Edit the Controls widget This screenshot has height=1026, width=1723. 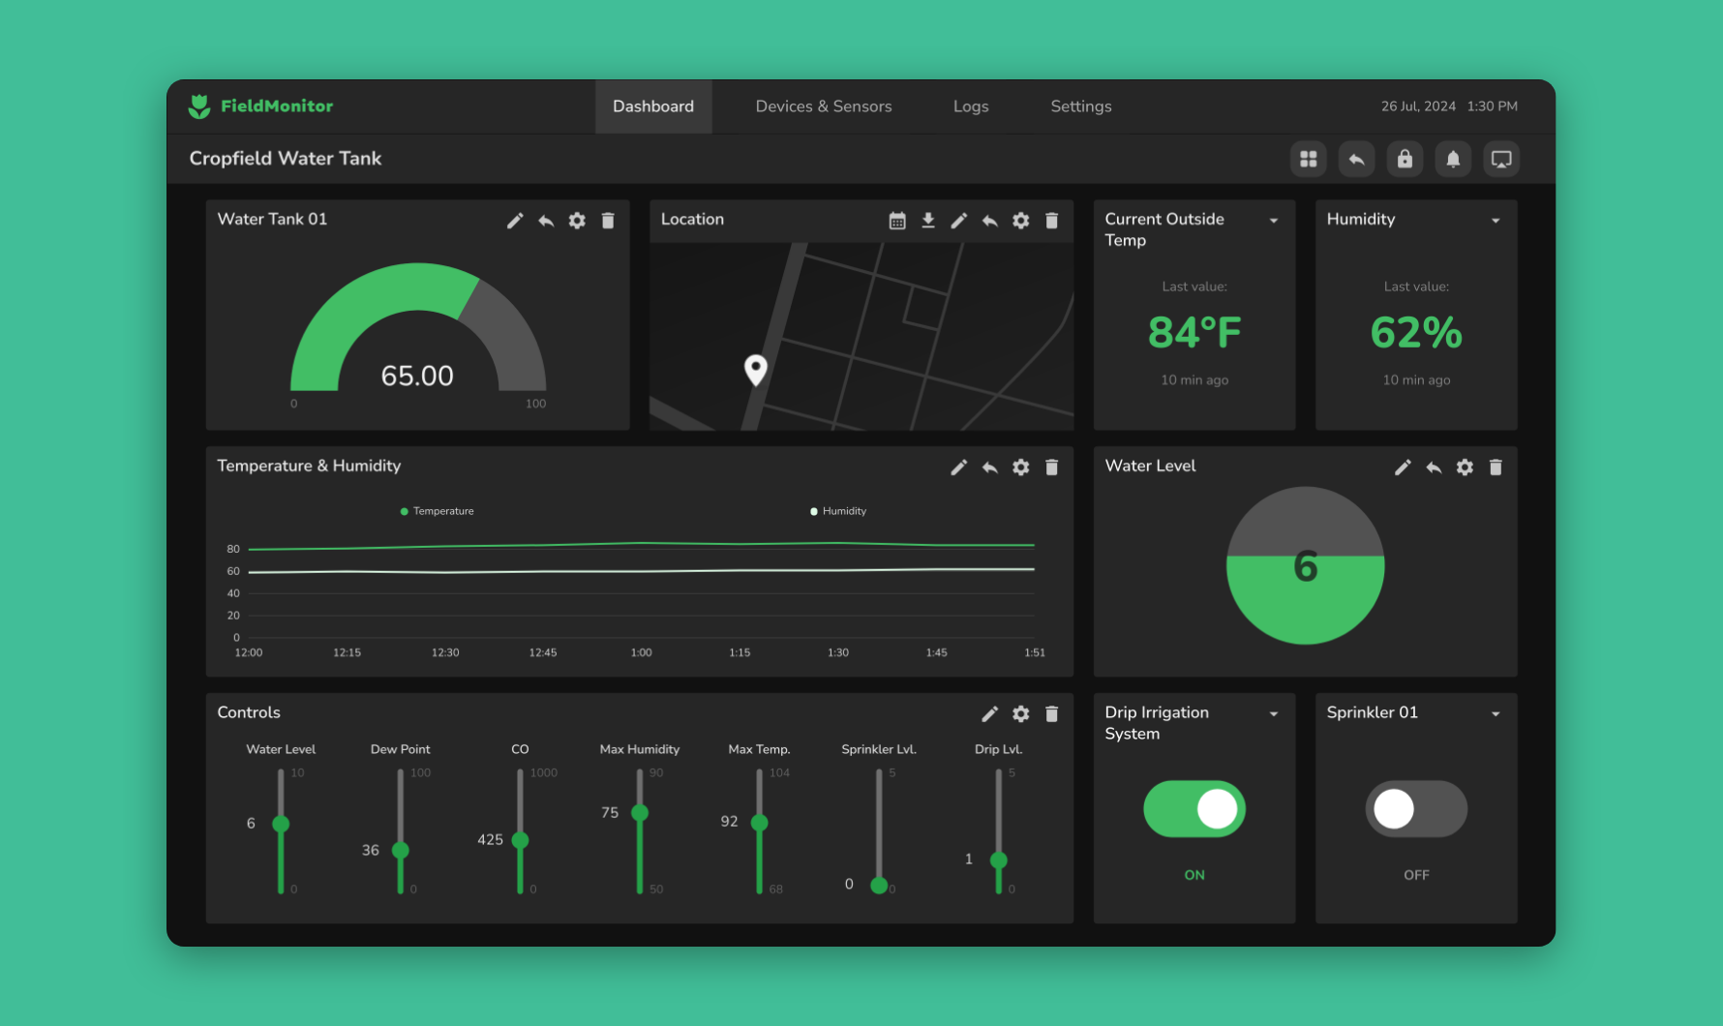click(x=990, y=714)
